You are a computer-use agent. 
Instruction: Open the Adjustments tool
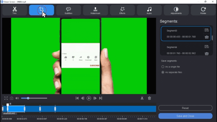click(176, 10)
